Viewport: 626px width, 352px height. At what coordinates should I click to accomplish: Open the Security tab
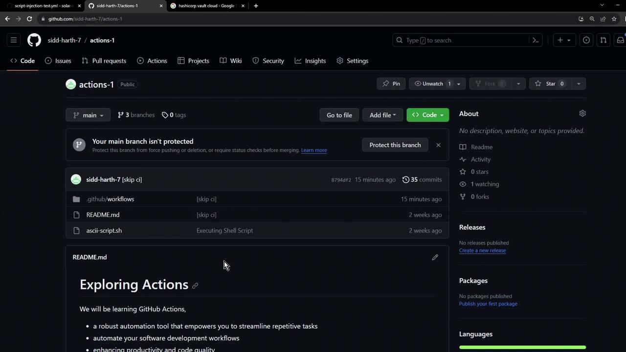268,61
